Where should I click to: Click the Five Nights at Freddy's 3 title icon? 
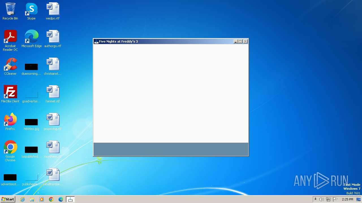pyautogui.click(x=96, y=41)
